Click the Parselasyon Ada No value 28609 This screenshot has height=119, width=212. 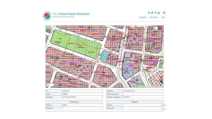point(65,105)
